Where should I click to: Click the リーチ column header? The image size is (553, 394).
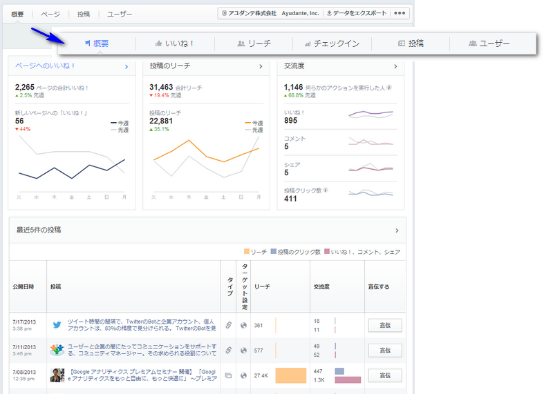(x=262, y=287)
